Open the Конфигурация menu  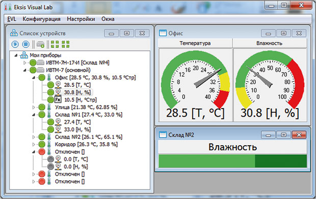pos(41,19)
